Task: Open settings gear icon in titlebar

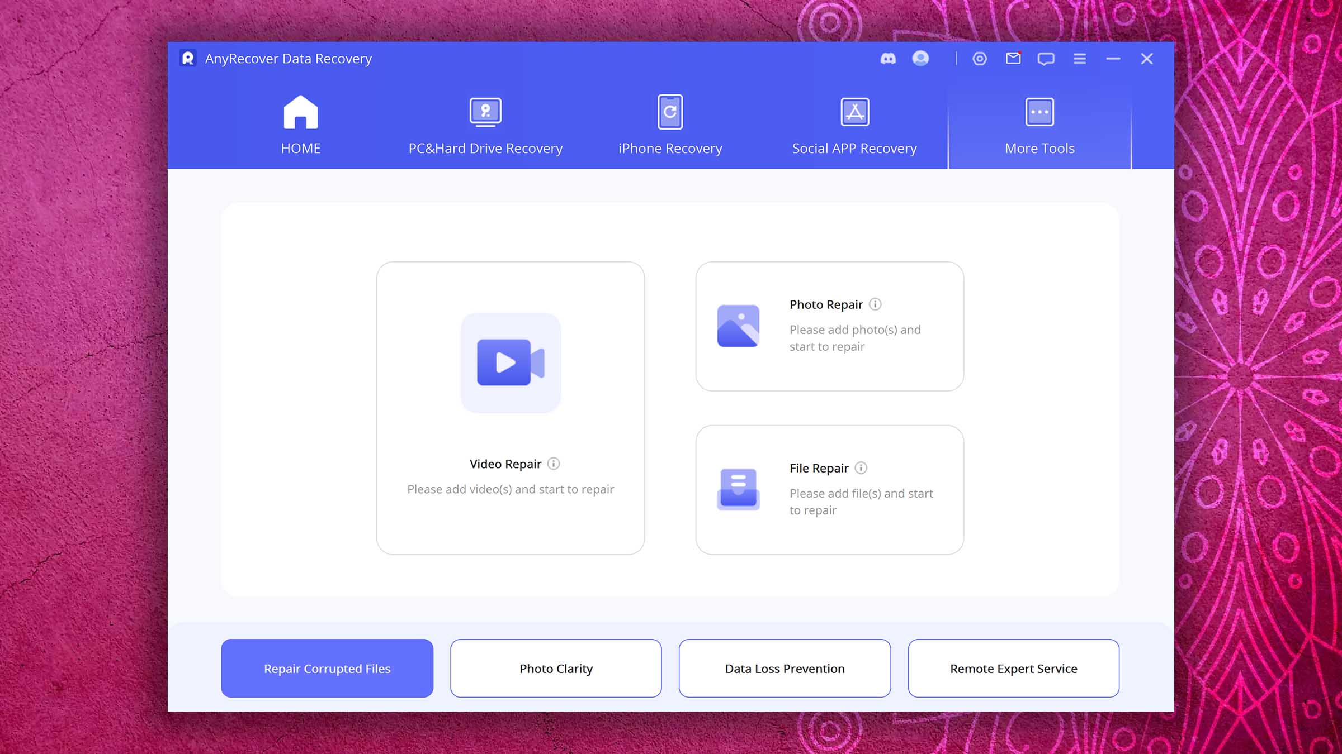Action: coord(979,58)
